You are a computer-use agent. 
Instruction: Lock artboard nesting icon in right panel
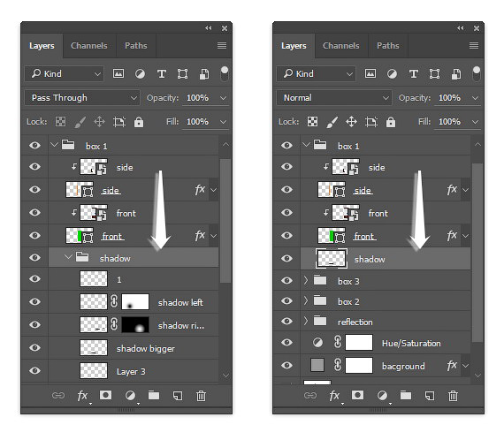pos(371,122)
